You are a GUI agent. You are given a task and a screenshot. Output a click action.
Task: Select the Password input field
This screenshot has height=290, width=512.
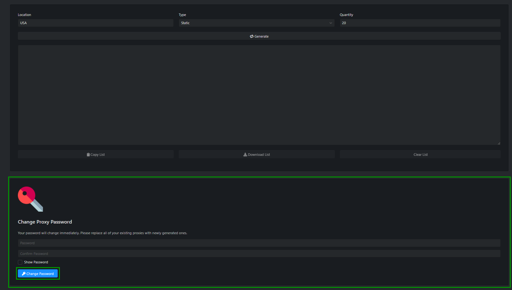pyautogui.click(x=259, y=243)
